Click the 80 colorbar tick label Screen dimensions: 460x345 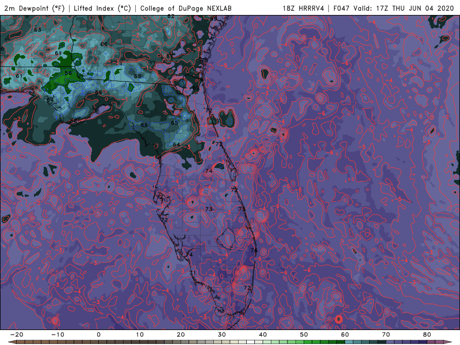pos(427,335)
